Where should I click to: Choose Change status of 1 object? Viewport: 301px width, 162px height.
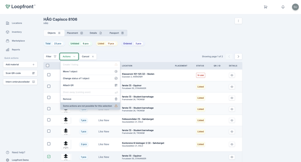click(90, 78)
